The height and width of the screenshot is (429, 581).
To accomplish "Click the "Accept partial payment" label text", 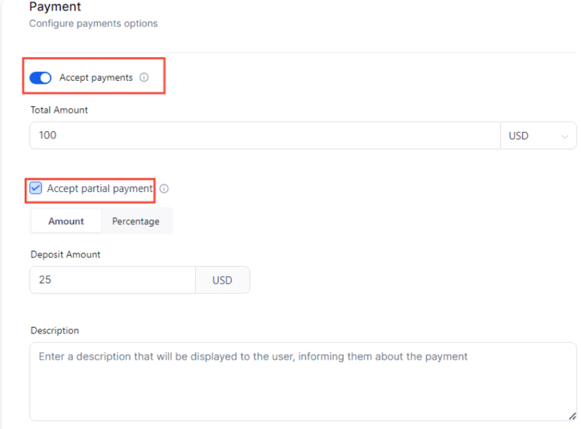I will [x=100, y=189].
